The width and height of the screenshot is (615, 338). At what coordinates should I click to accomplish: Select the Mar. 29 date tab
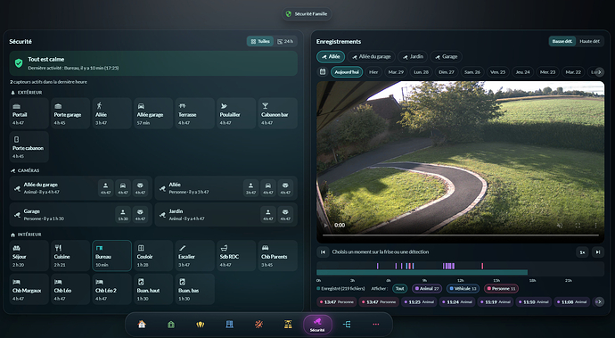click(x=396, y=72)
